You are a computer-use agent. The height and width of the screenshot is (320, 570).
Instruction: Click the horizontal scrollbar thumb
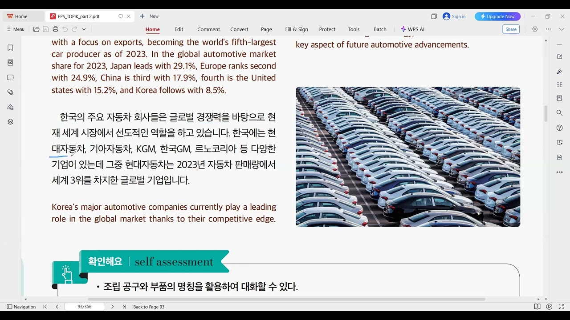[x=286, y=299]
